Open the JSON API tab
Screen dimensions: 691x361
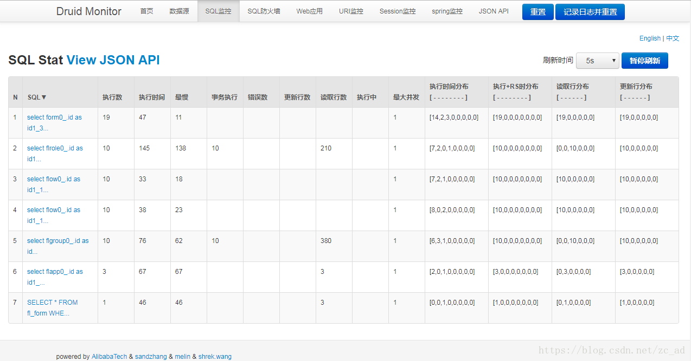[x=494, y=11]
